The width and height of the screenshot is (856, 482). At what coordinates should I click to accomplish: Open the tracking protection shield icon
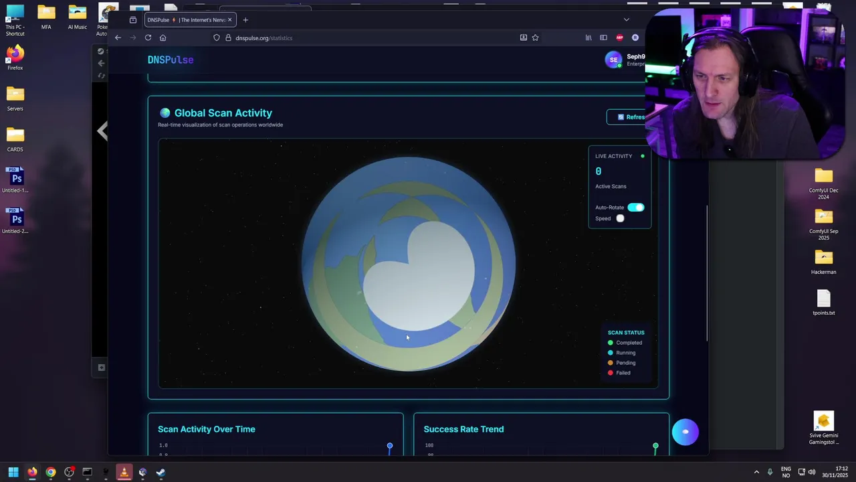coord(217,37)
